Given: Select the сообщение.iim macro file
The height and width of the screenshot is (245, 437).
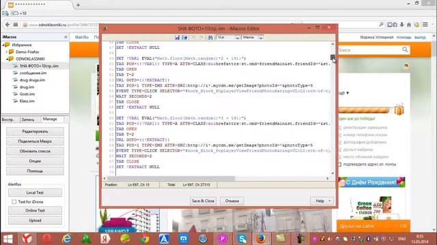Looking at the screenshot, I should coord(33,73).
